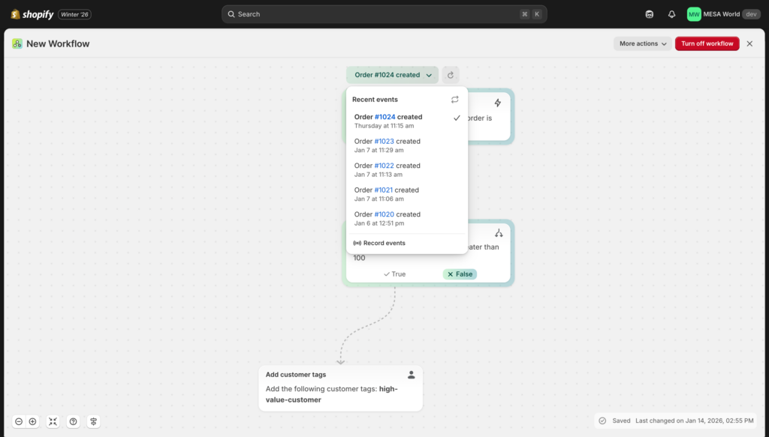
Task: Click the replay icon beside the trigger pill
Action: [450, 74]
